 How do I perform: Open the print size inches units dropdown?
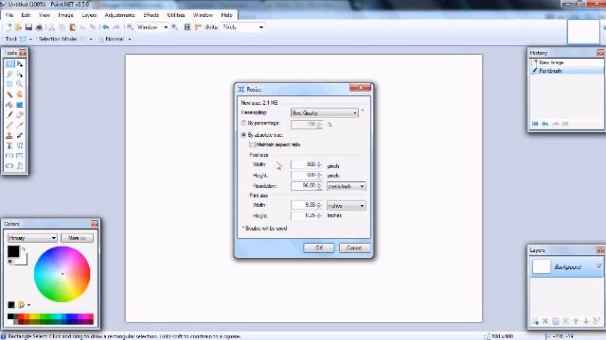pos(347,206)
